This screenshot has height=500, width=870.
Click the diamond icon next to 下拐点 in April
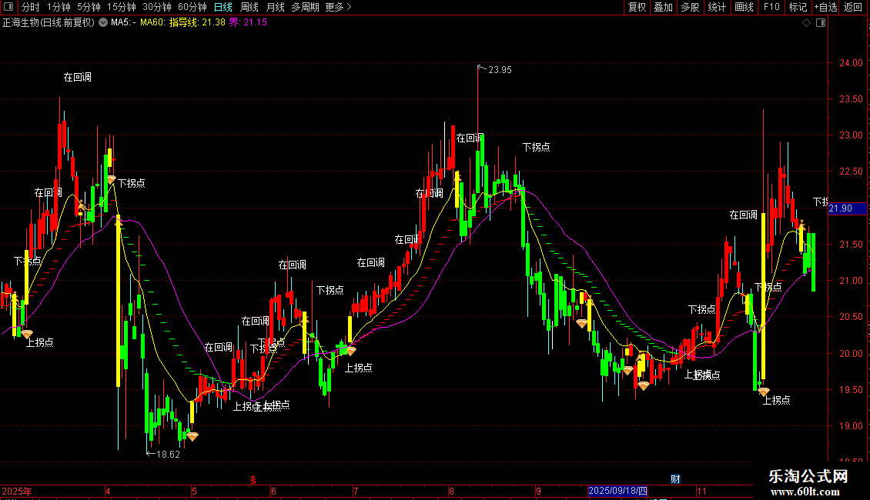point(111,179)
